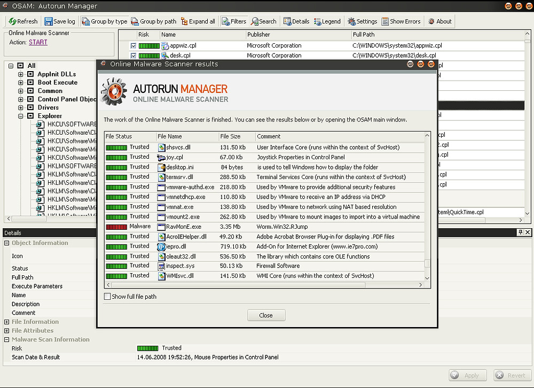Toggle the Boot Execute checkbox
The image size is (534, 388).
30,82
